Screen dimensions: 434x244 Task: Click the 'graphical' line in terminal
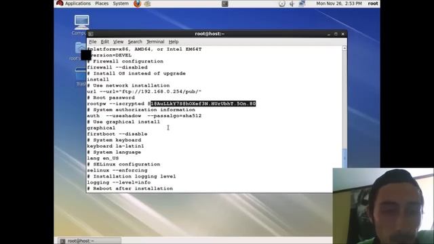pyautogui.click(x=101, y=128)
